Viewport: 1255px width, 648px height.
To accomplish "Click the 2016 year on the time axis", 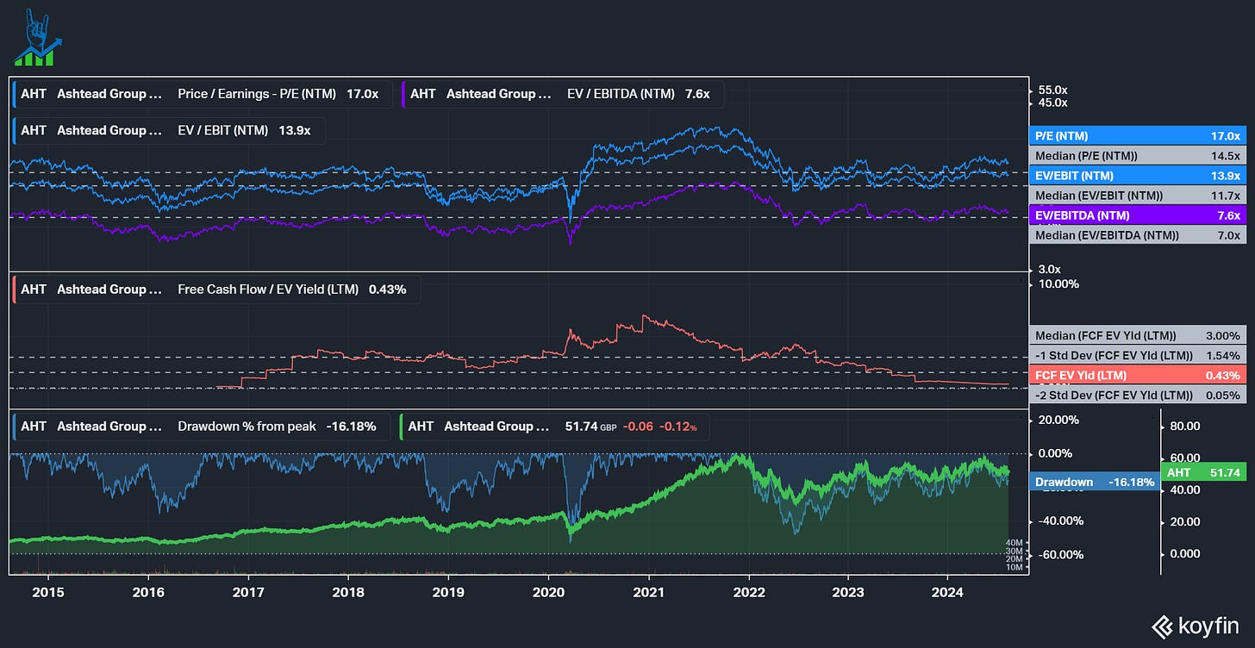I will pyautogui.click(x=149, y=592).
